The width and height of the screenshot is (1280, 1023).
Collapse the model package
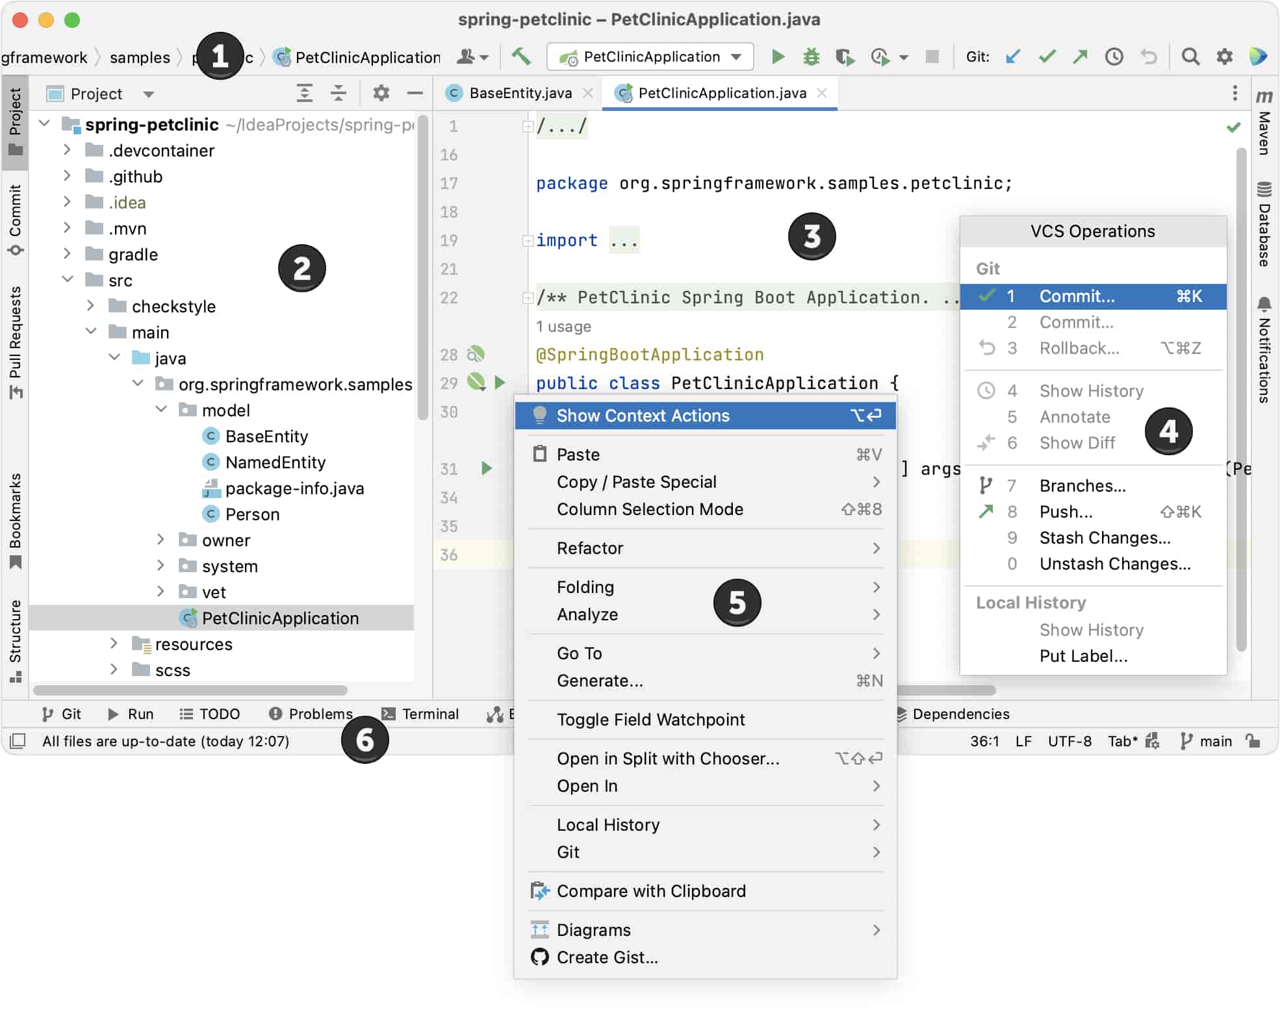coord(160,410)
